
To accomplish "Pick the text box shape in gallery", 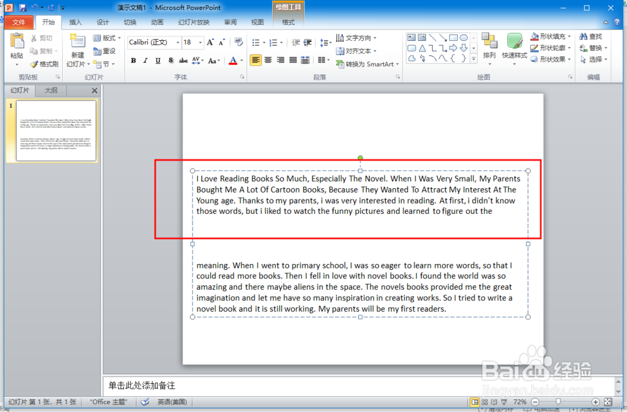I will [411, 38].
